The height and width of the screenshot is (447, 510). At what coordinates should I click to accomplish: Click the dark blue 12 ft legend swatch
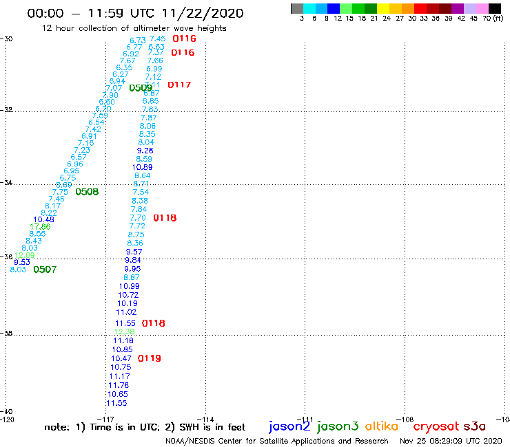(334, 8)
